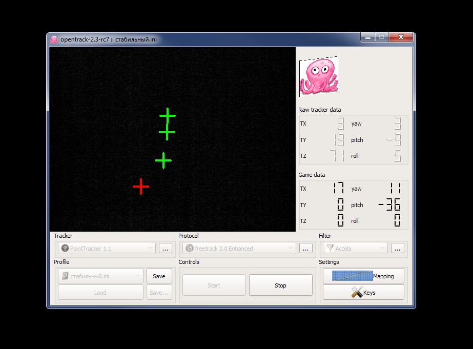Open the PointTracker 1.1 tracker dropdown
The width and height of the screenshot is (473, 349).
[x=107, y=248]
